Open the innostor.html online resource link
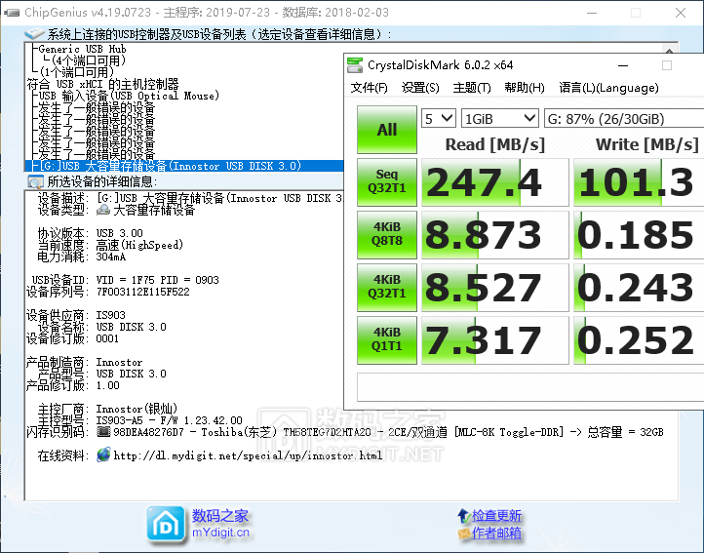This screenshot has width=704, height=553. 248,455
